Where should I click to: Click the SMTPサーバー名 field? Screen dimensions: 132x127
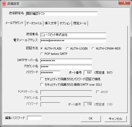pos(66,61)
